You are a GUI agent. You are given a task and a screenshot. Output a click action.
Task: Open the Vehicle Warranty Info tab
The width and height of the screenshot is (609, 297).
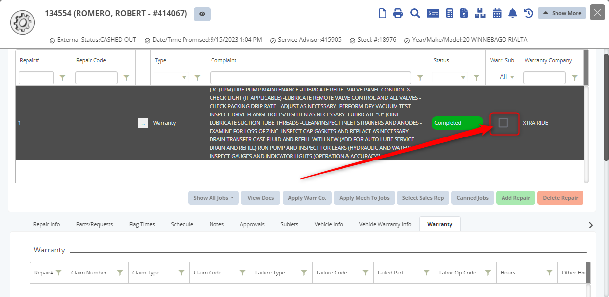tap(385, 224)
